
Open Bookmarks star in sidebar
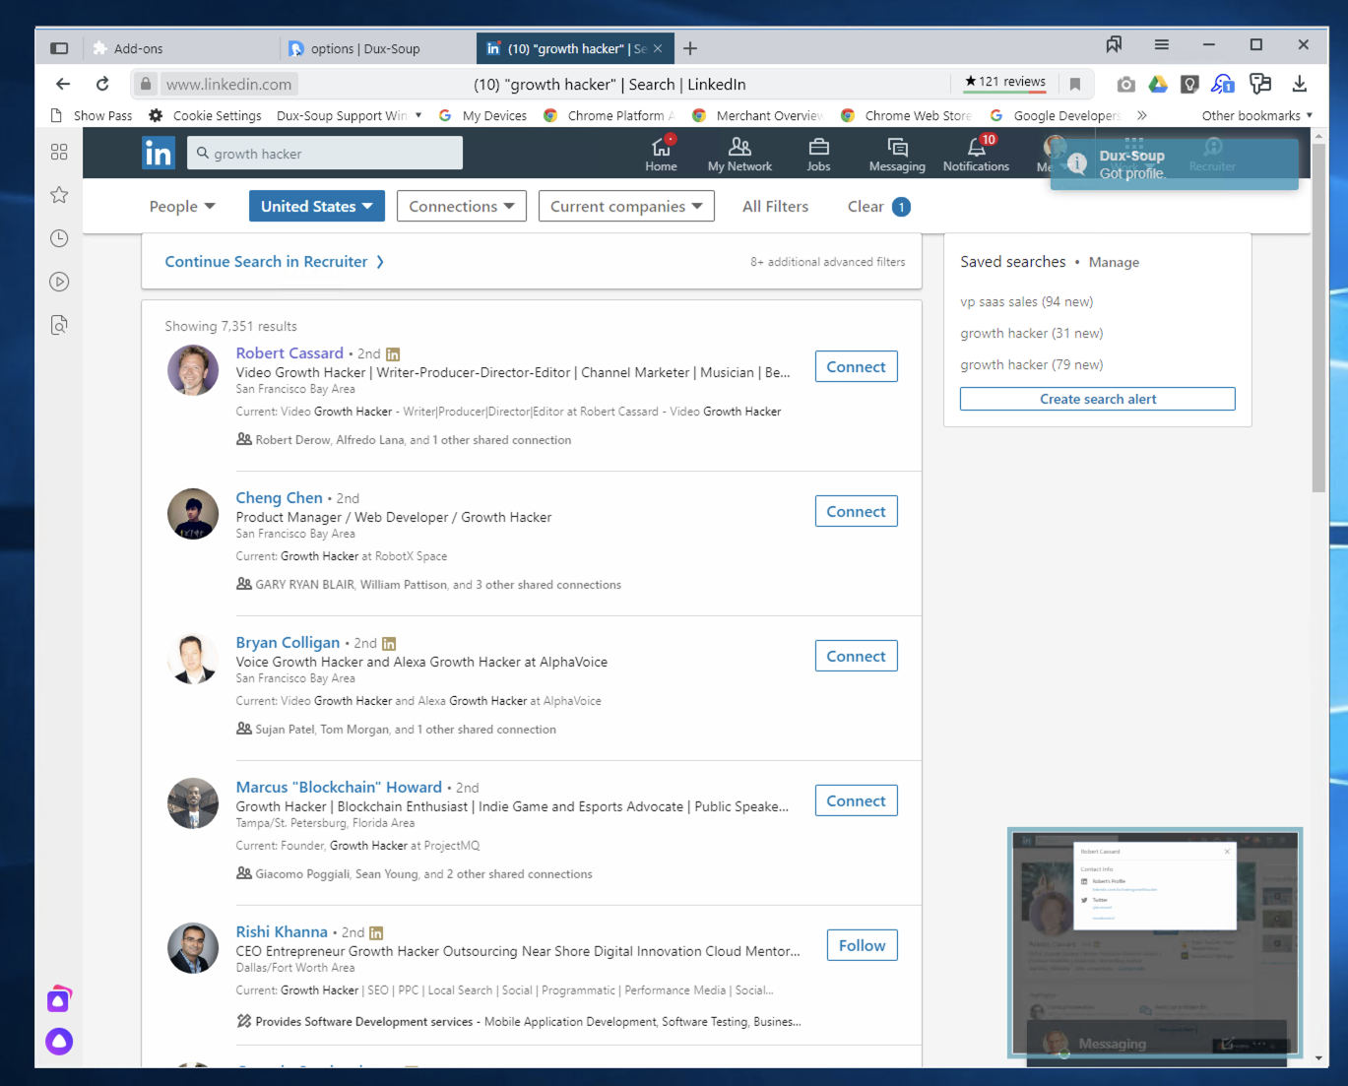coord(59,195)
